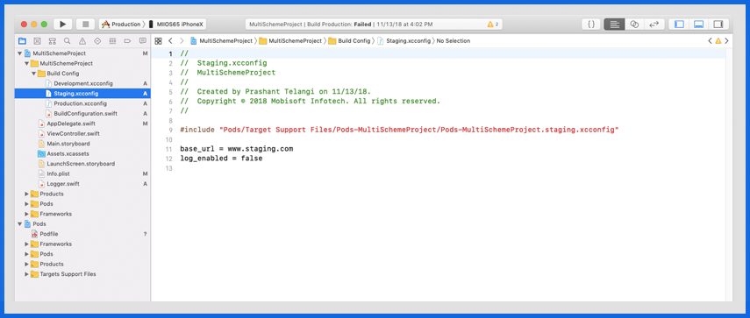Open the Debug navigator
The height and width of the screenshot is (318, 750).
click(112, 41)
